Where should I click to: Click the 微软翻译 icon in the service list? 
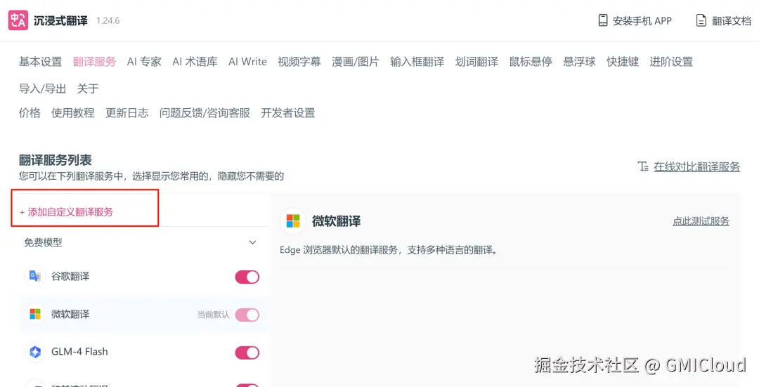[35, 314]
